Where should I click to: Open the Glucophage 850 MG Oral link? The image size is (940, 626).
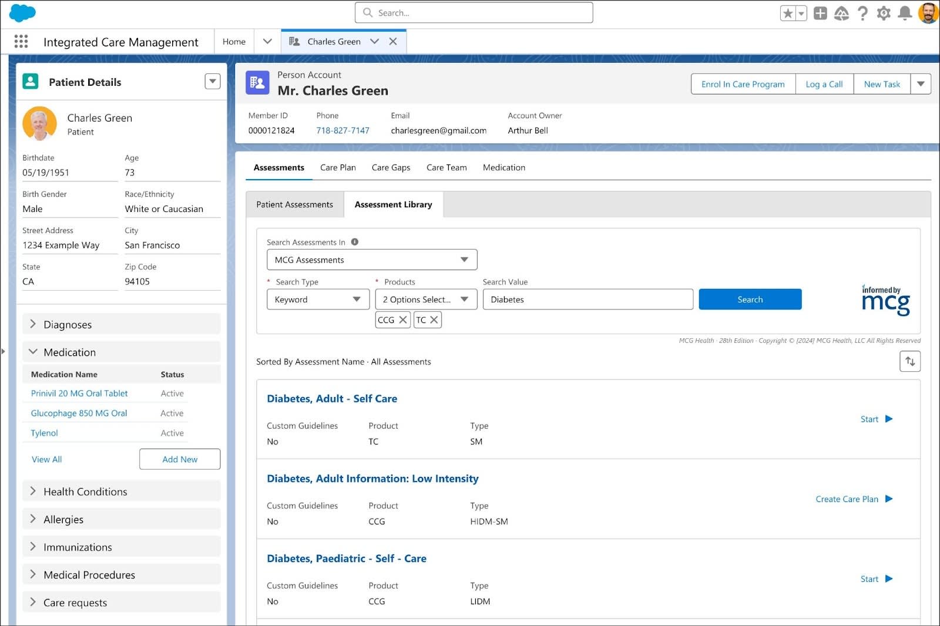pos(79,413)
